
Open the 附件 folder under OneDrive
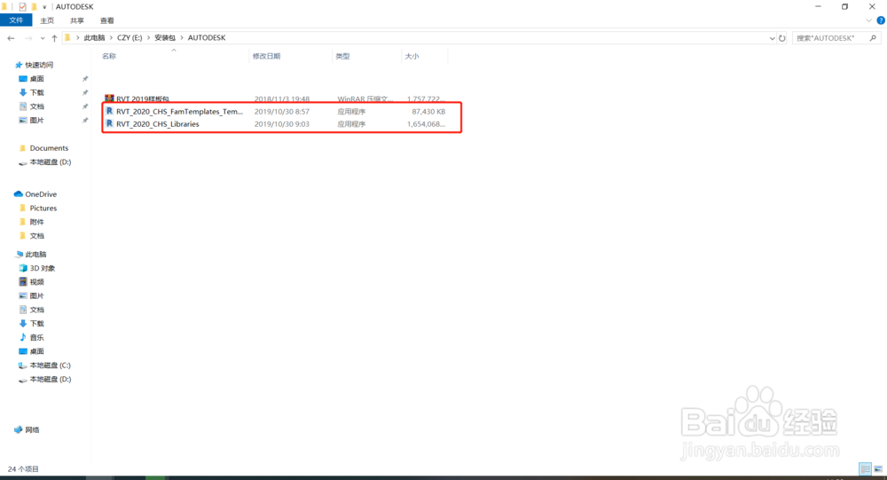[x=36, y=222]
